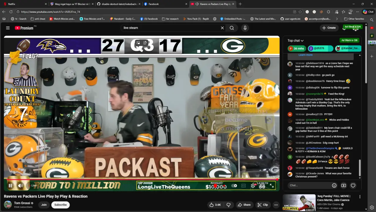Clear the YouTube search box text

(x=222, y=28)
